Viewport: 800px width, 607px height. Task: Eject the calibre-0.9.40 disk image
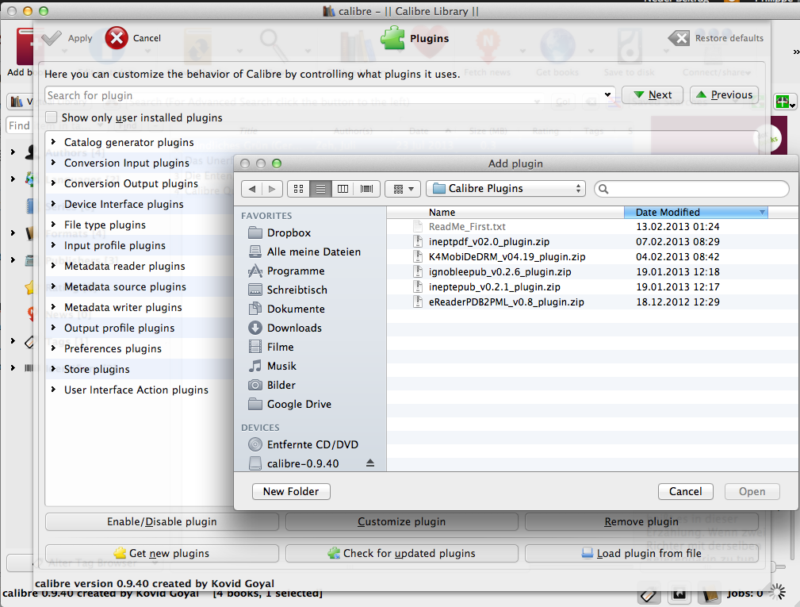coord(369,463)
